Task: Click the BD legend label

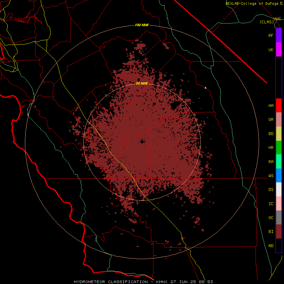Action: click(x=271, y=134)
